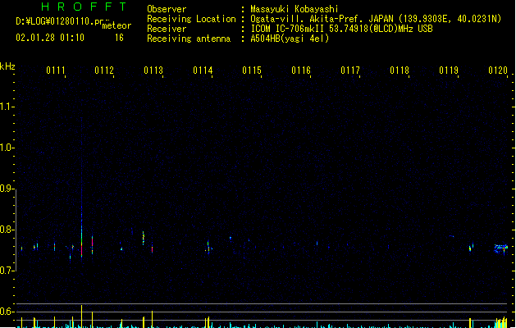This screenshot has height=328, width=516.
Task: Click the 0112 time marker
Action: coord(104,71)
